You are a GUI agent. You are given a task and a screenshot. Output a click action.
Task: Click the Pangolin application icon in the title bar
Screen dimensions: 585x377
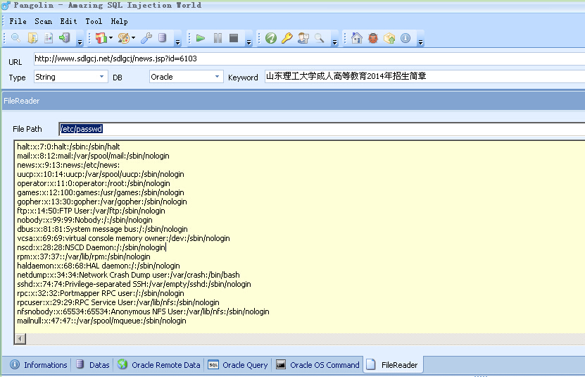6,5
